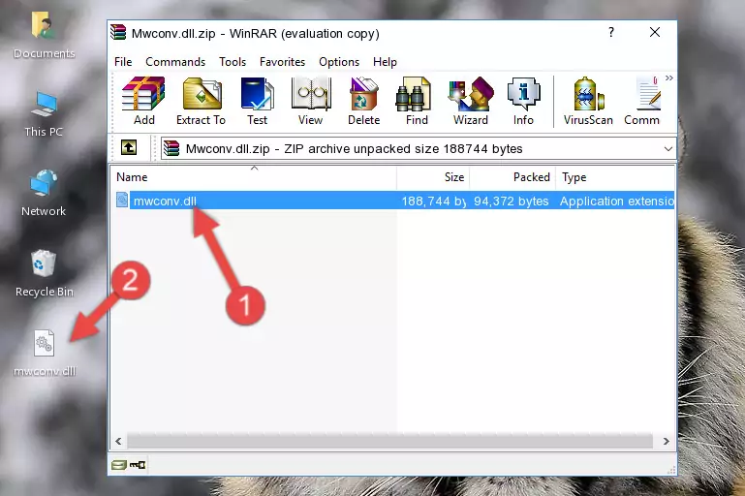The height and width of the screenshot is (496, 745).
Task: Close the WinRAR window
Action: [x=655, y=32]
